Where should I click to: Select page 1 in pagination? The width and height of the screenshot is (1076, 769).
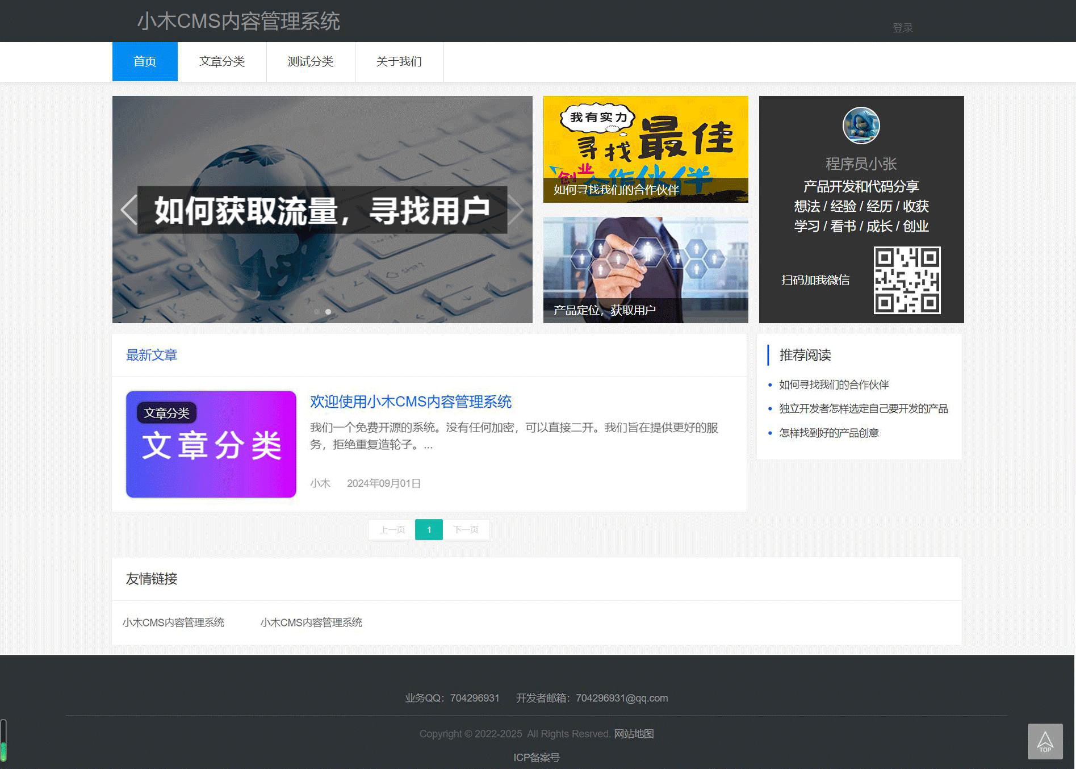coord(429,529)
